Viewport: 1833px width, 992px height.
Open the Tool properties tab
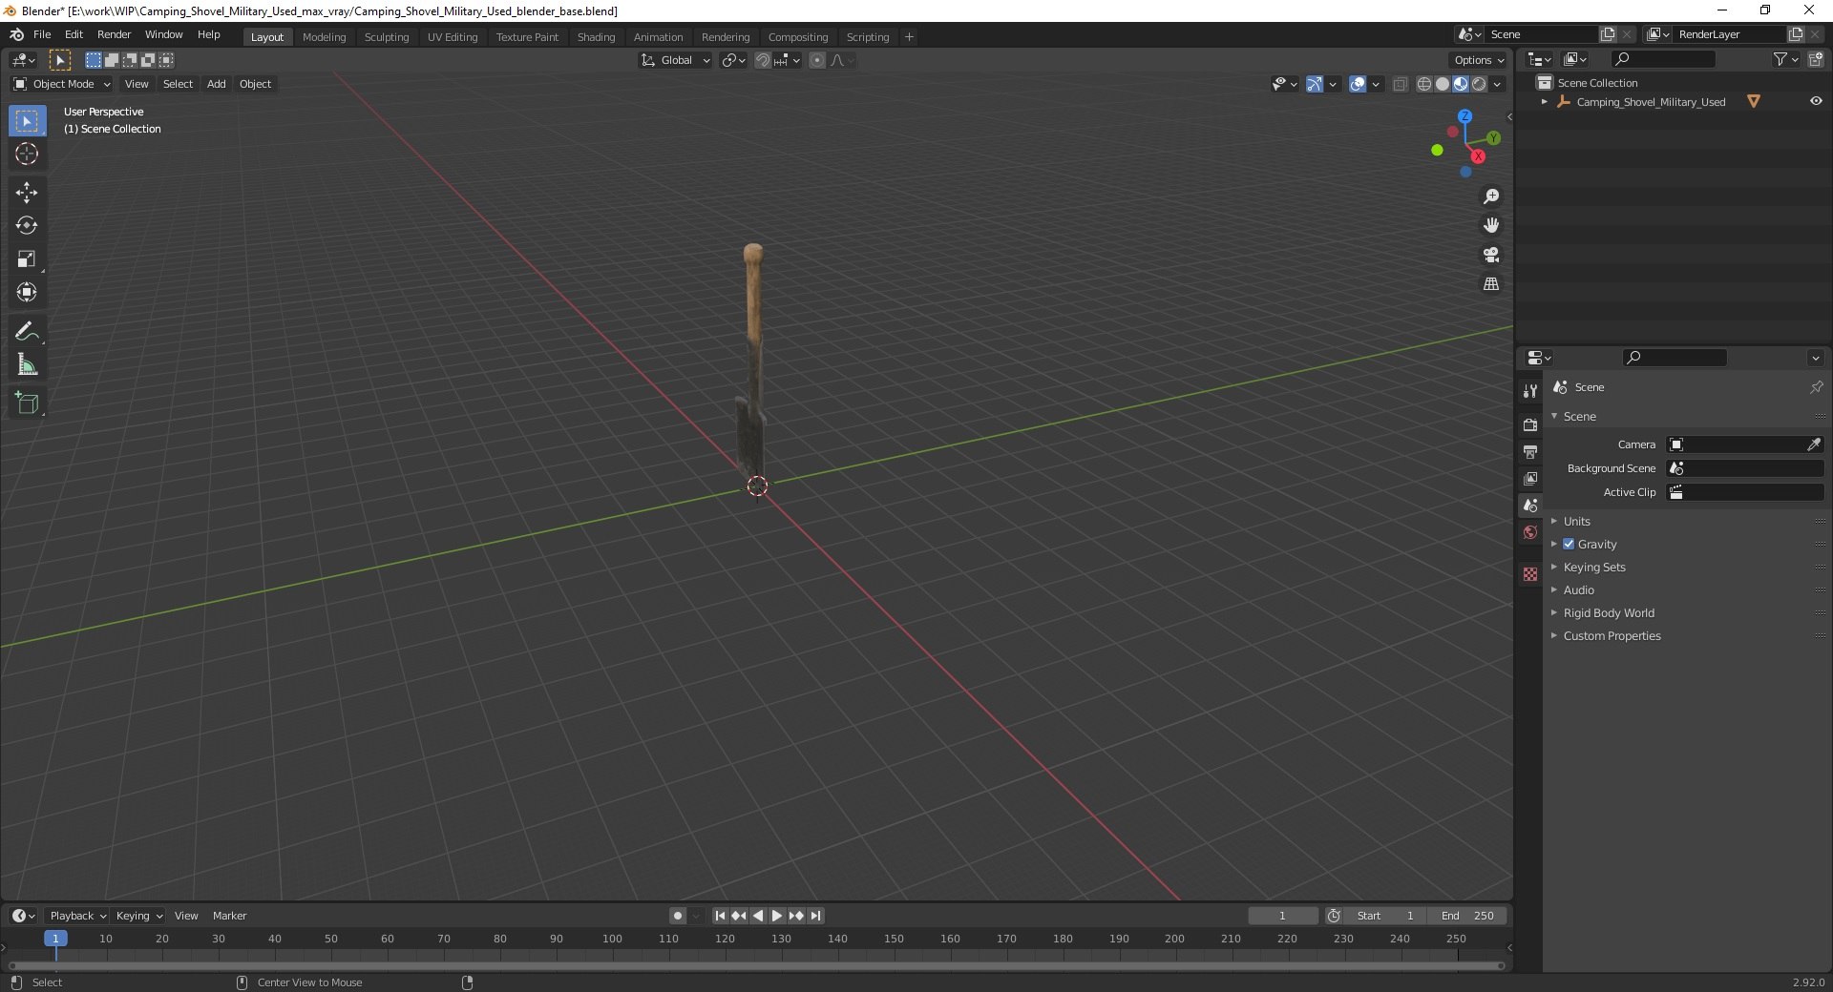(x=1530, y=391)
